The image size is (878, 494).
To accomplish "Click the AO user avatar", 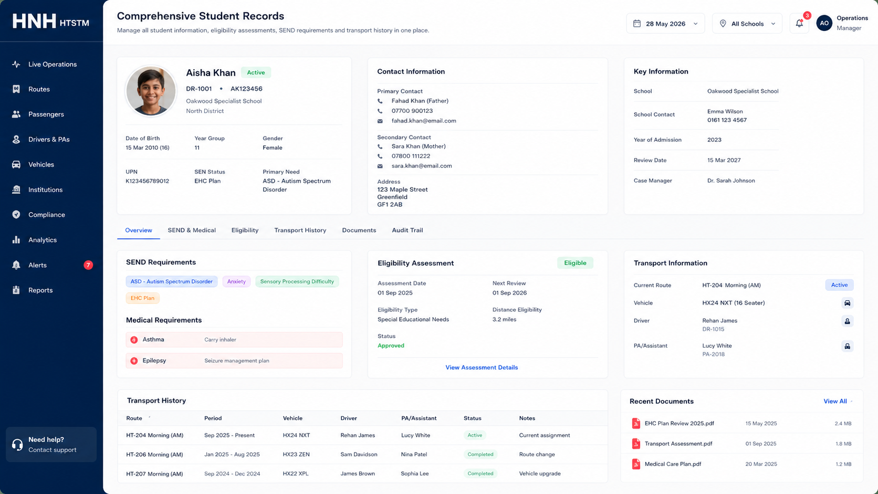I will tap(824, 23).
